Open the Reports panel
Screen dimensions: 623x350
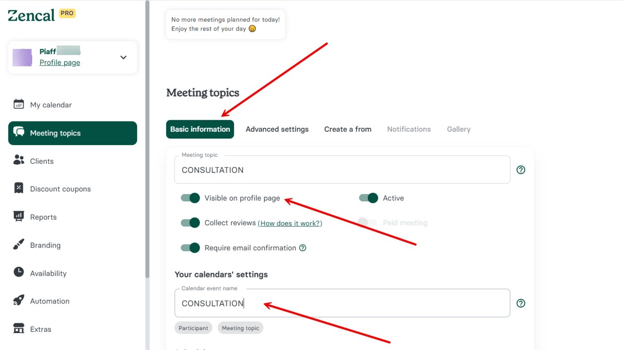tap(18, 217)
